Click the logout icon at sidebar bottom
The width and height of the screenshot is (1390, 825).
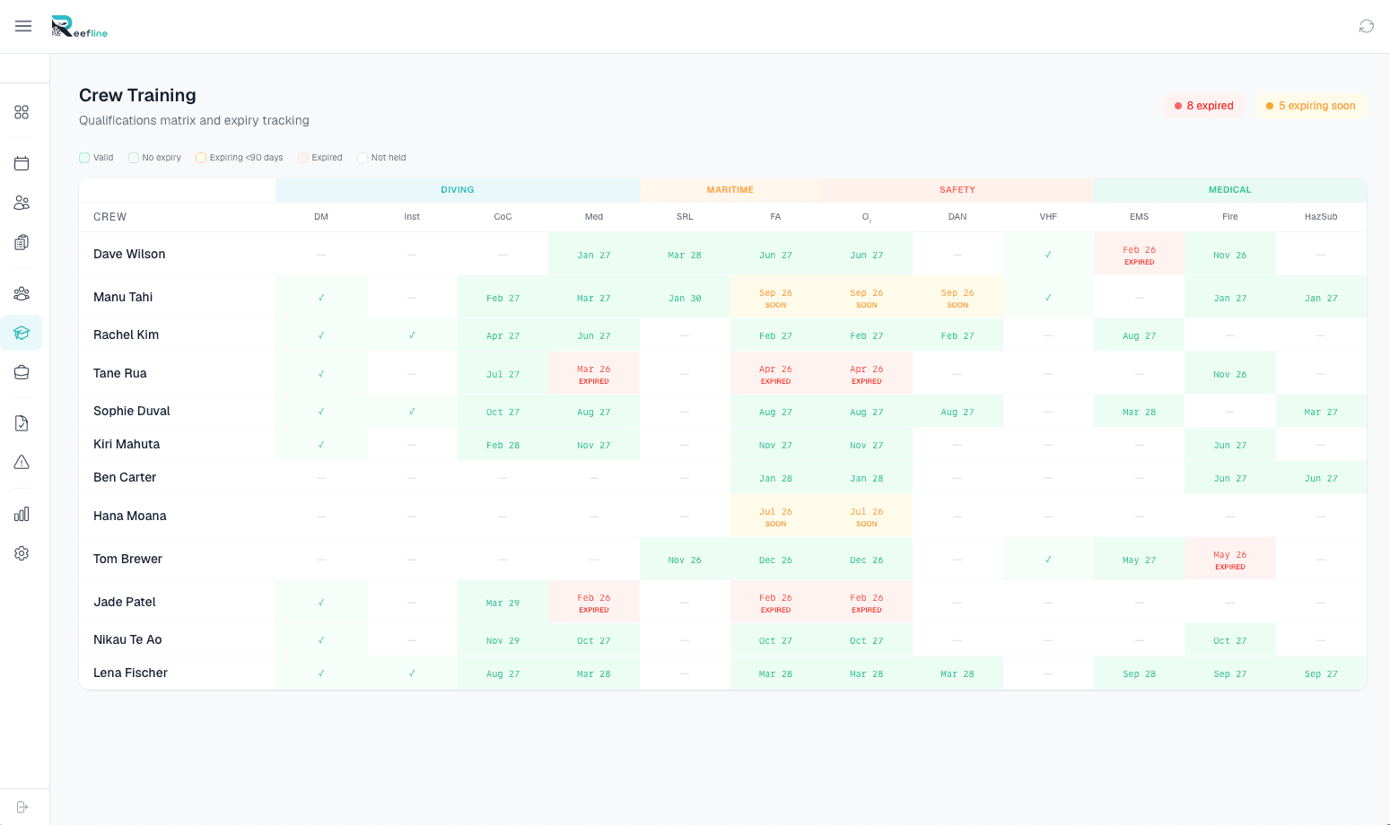click(x=22, y=807)
